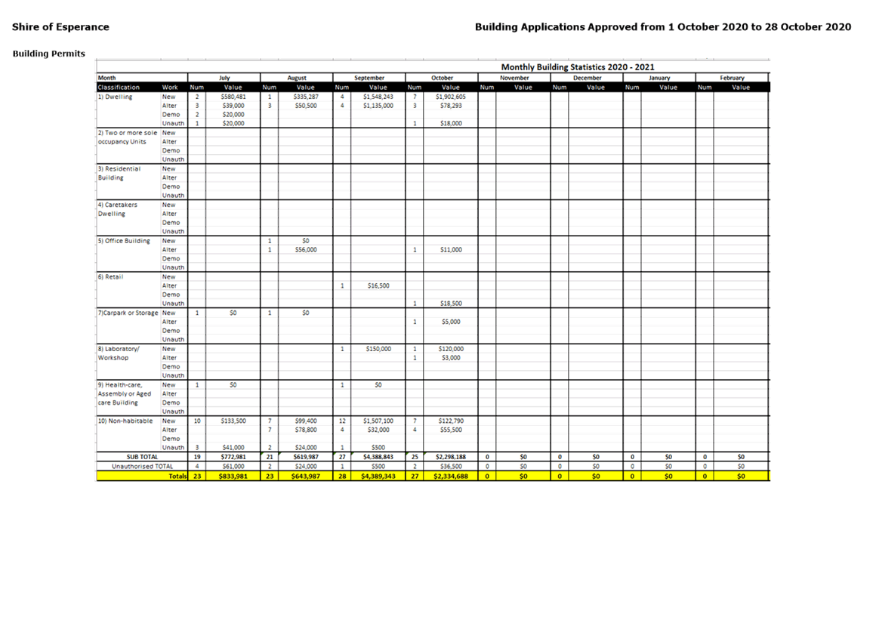
Task: Select the October laboratory value $120,000
Action: [451, 349]
